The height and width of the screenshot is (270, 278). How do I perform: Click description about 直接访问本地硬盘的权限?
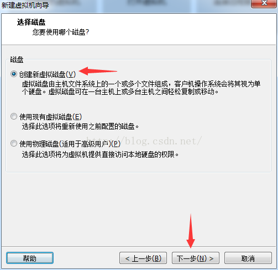tap(100, 154)
